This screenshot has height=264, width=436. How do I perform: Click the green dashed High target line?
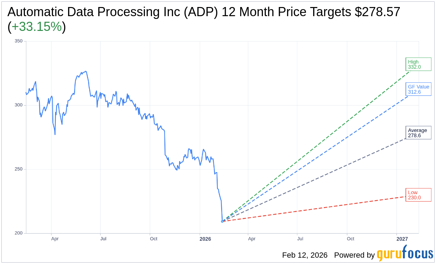tap(316, 146)
